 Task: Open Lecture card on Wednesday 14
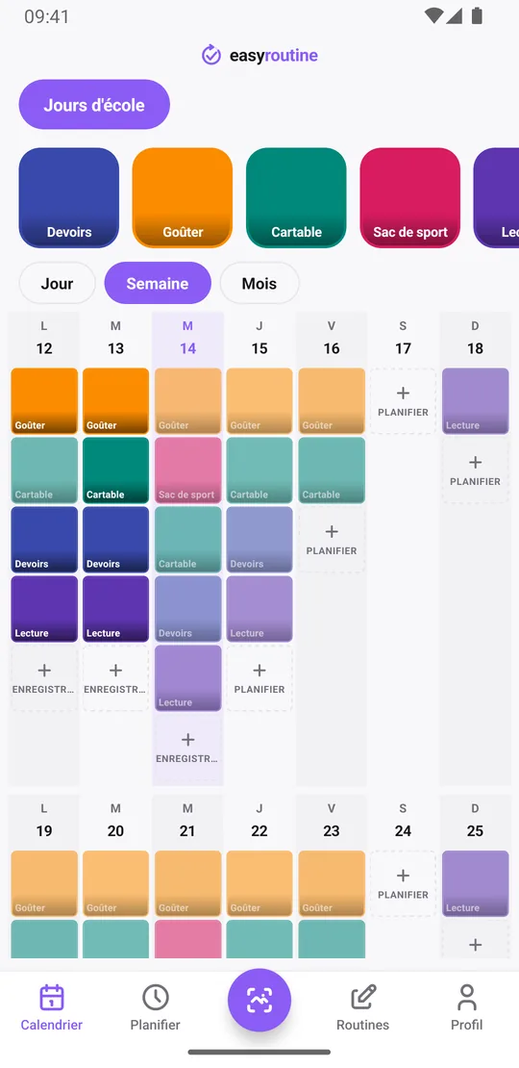pyautogui.click(x=187, y=678)
